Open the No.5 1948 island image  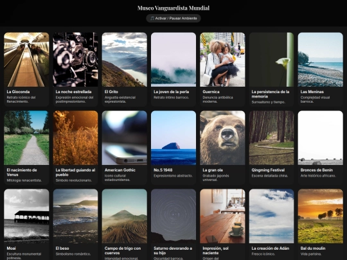tap(173, 138)
